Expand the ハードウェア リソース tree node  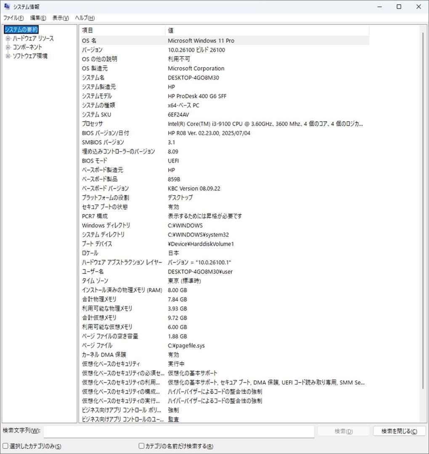click(7, 38)
